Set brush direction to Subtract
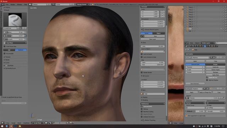This screenshot has width=227, height=128. 21,50
